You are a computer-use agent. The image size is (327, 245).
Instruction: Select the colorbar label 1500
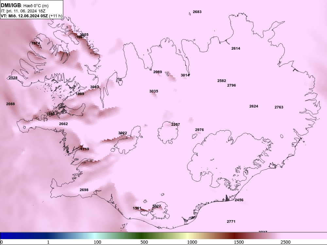(x=239, y=242)
